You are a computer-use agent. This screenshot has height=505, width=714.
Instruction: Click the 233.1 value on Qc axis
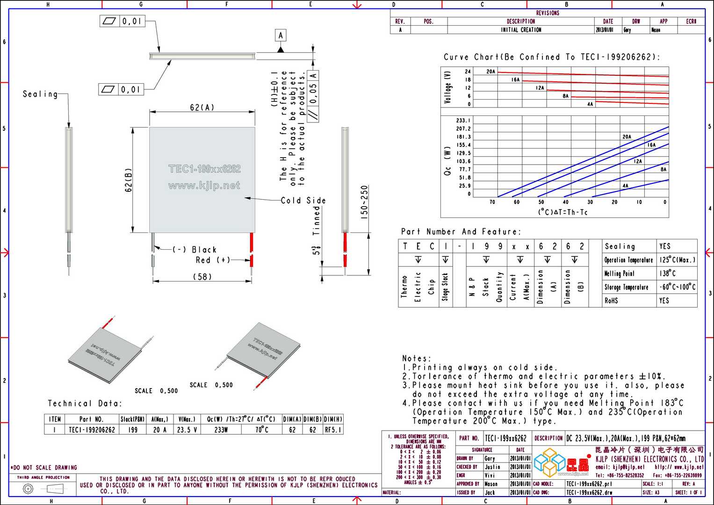463,121
